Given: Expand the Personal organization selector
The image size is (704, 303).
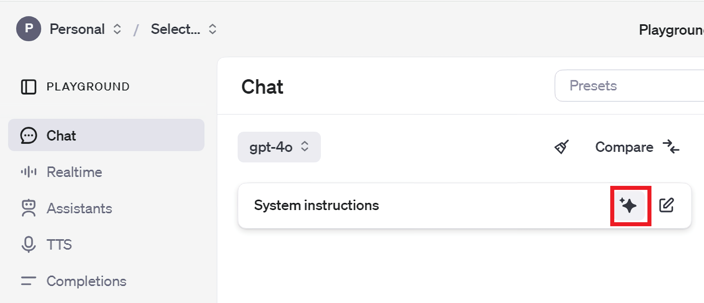Looking at the screenshot, I should pyautogui.click(x=85, y=29).
